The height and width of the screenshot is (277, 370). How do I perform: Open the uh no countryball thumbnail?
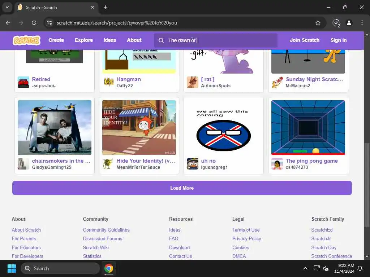223,128
